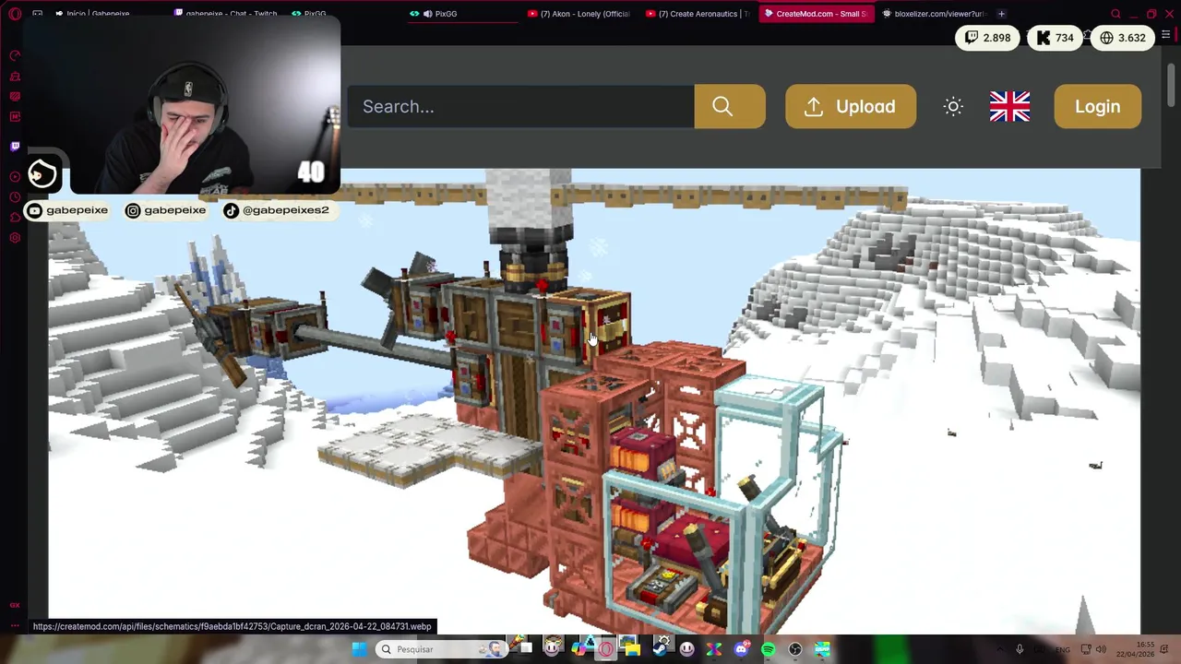Open the Upload page

click(x=851, y=107)
